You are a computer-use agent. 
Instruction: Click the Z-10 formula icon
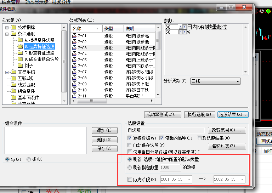75,90
